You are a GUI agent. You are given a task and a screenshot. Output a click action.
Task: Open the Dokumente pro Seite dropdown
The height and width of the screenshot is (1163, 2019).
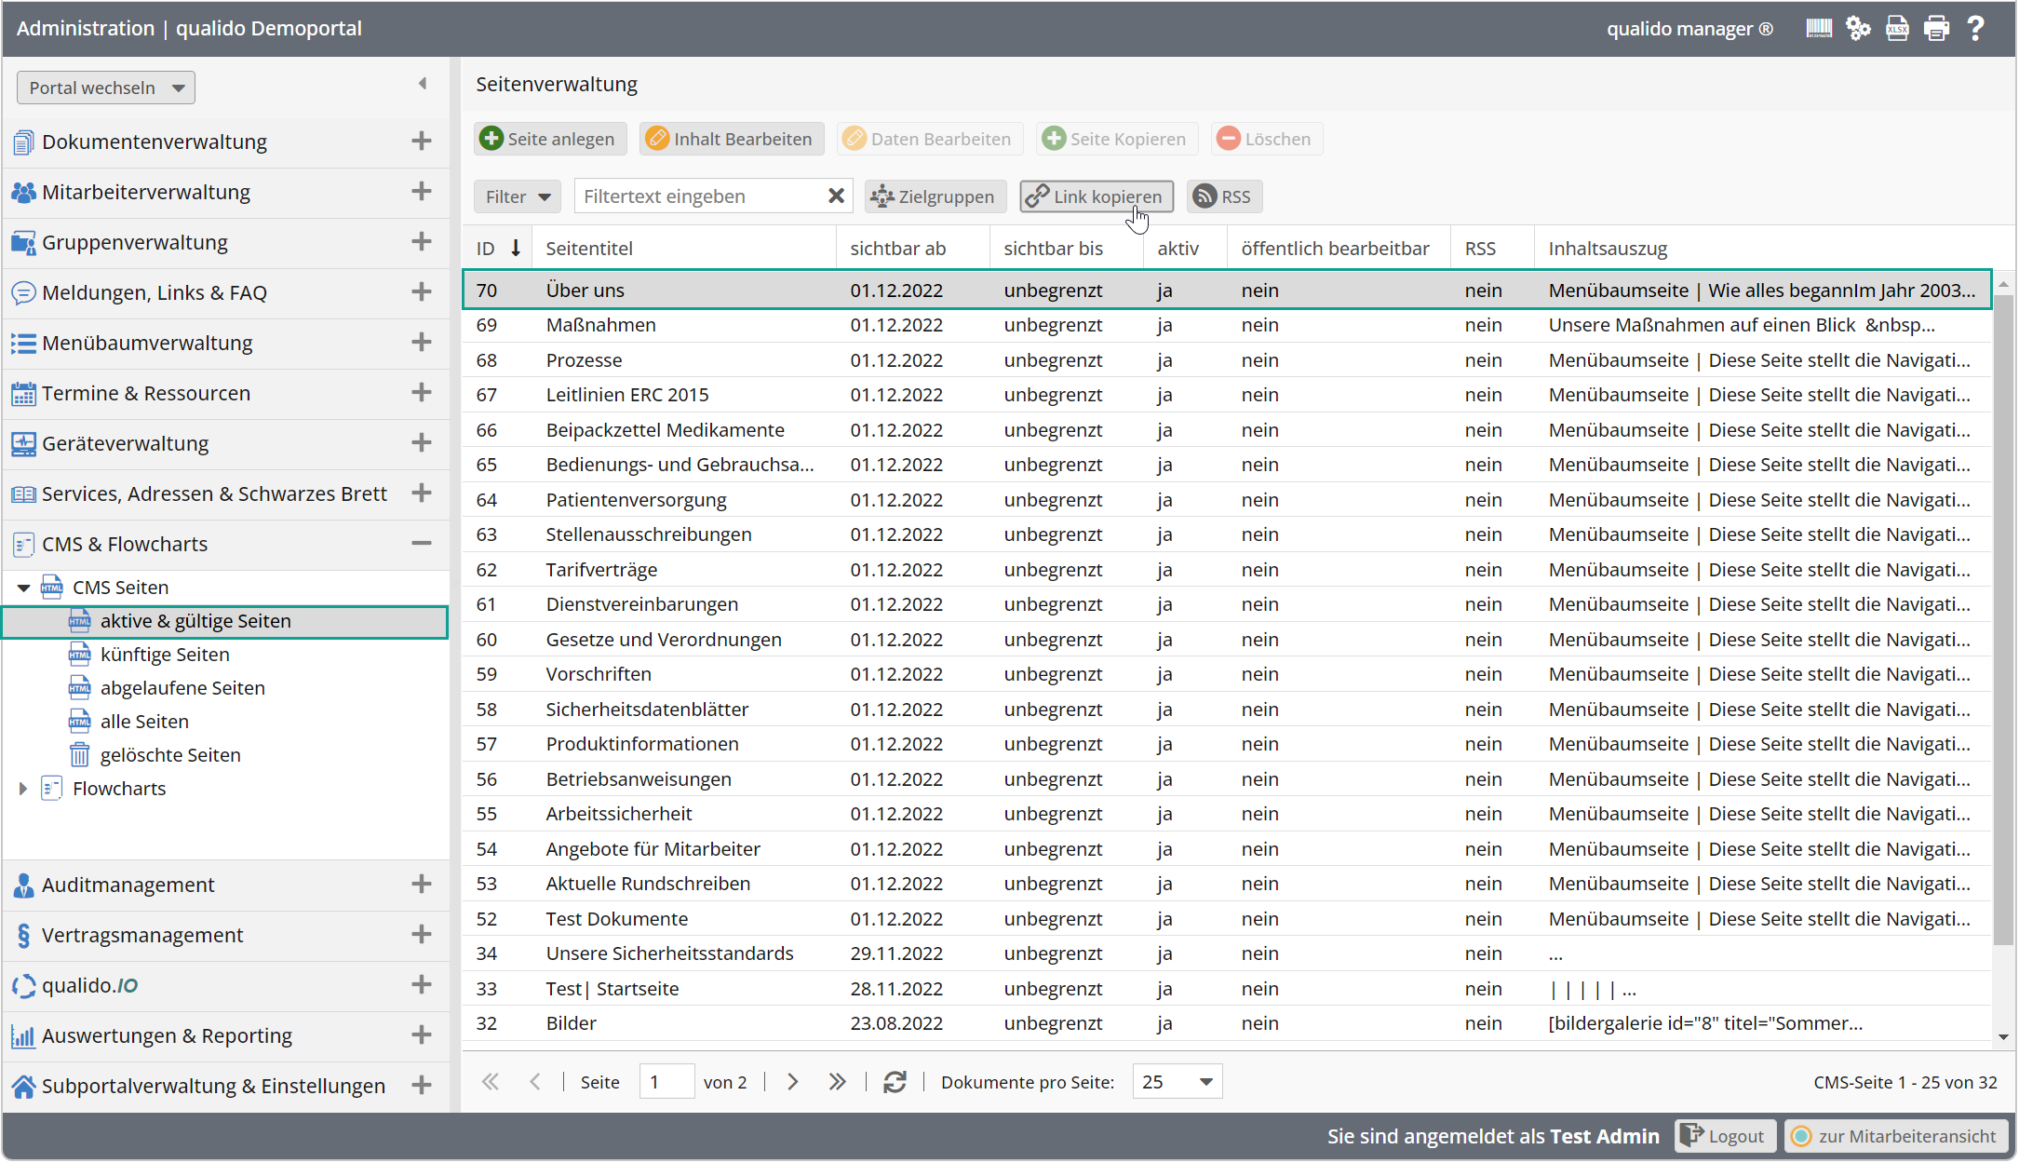[x=1178, y=1082]
